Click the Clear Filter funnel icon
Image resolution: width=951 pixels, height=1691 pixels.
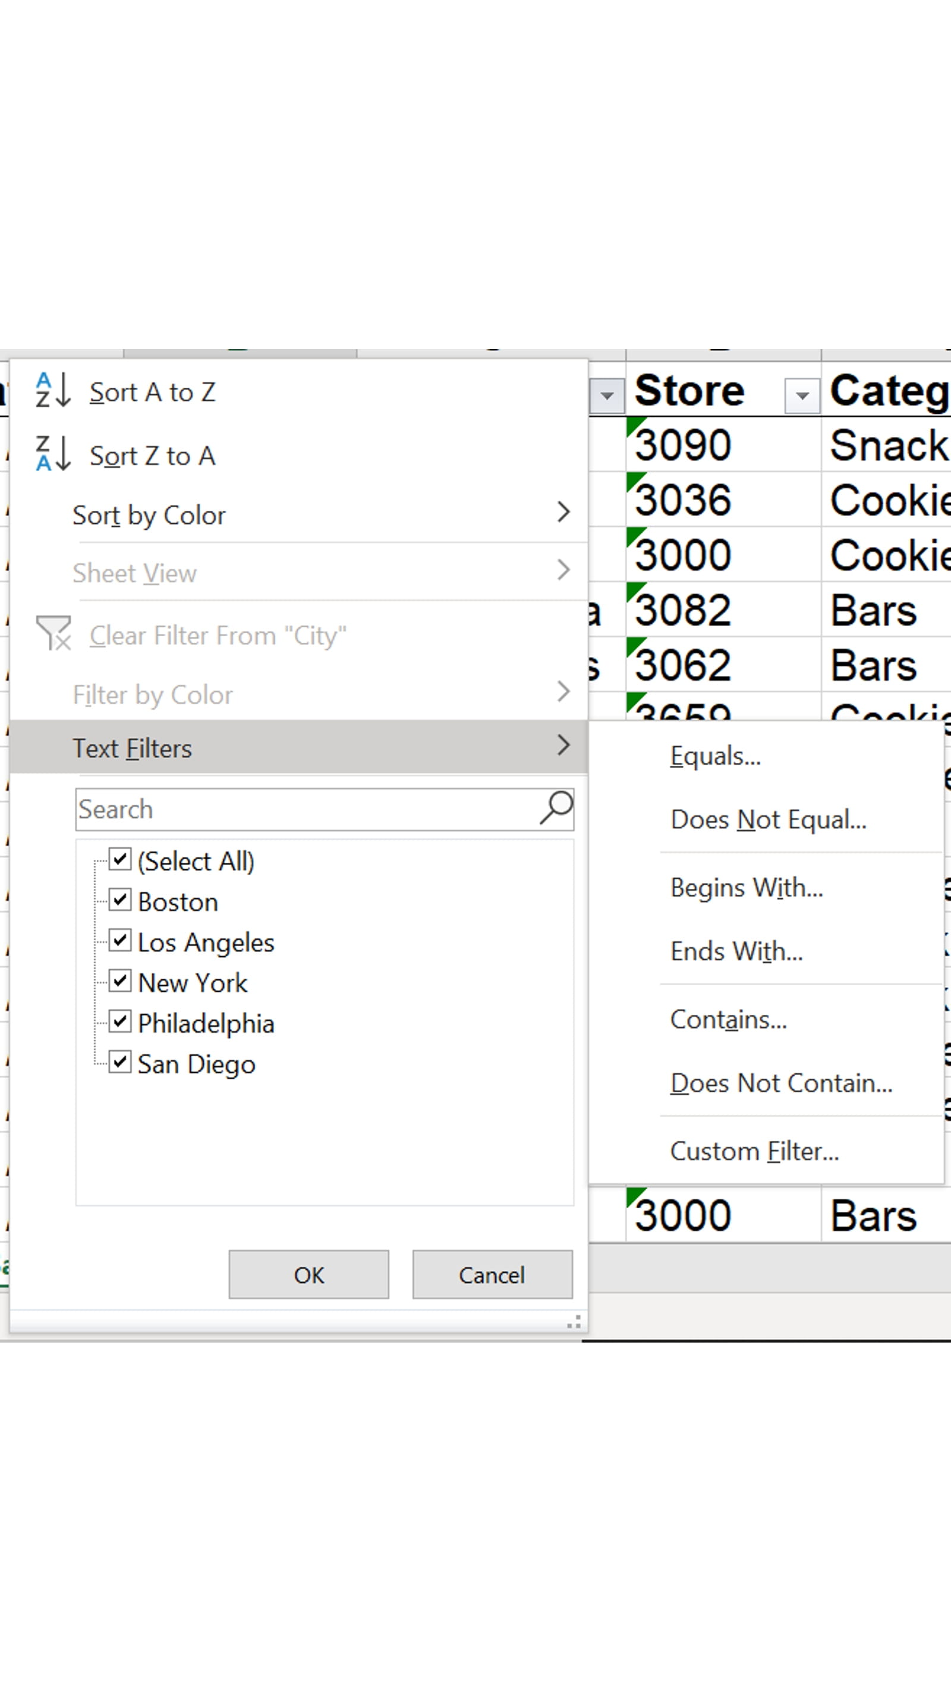pos(53,634)
